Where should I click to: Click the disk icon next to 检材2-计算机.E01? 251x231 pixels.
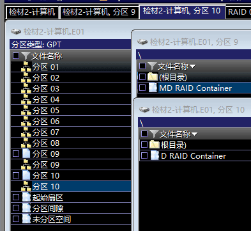pos(16,32)
